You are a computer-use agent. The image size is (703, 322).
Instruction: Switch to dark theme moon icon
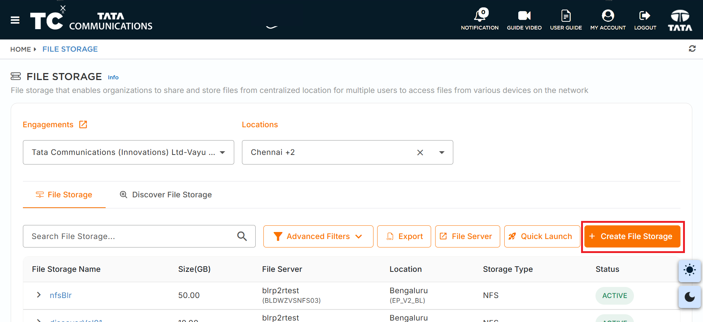coord(689,297)
